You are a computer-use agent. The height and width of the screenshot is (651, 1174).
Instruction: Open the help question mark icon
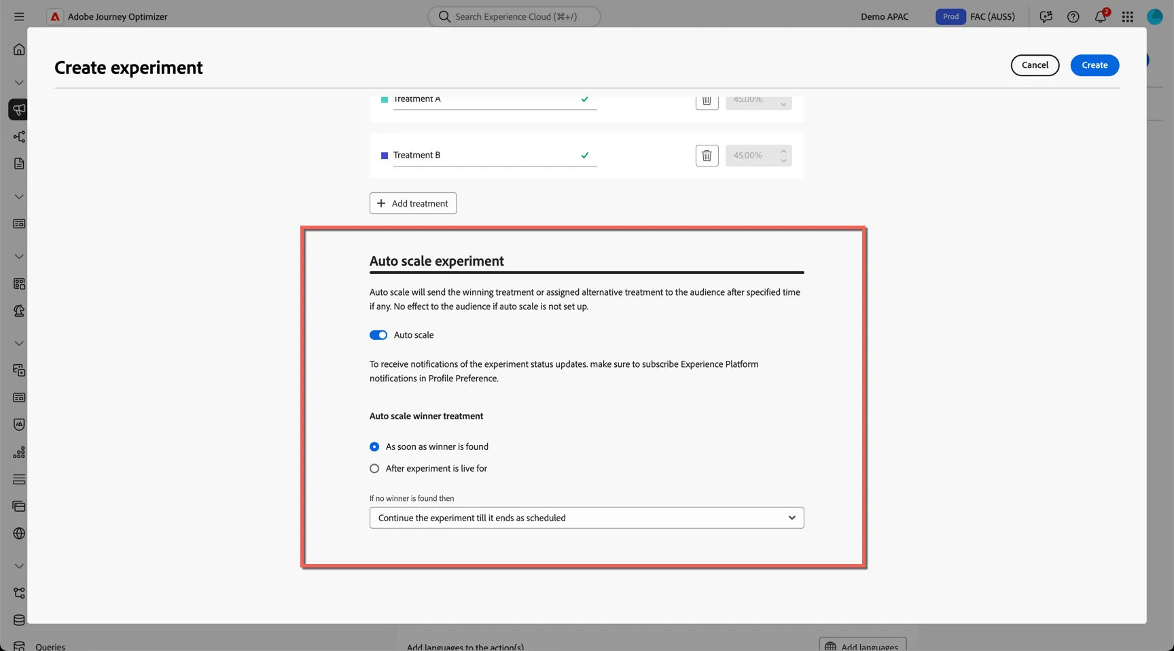click(1073, 16)
